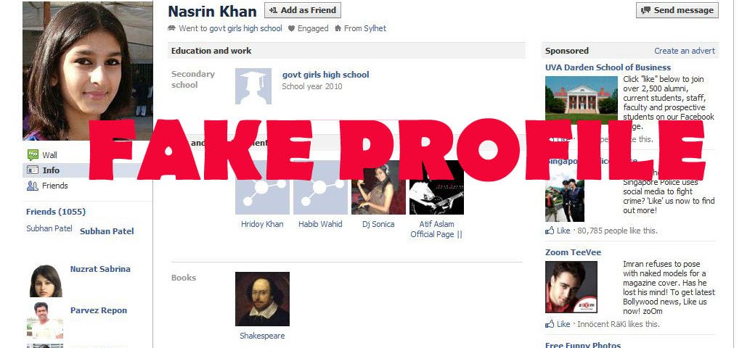Image resolution: width=742 pixels, height=348 pixels.
Task: Click the Atif Aslam Official Page thumbnail
Action: coord(436,187)
